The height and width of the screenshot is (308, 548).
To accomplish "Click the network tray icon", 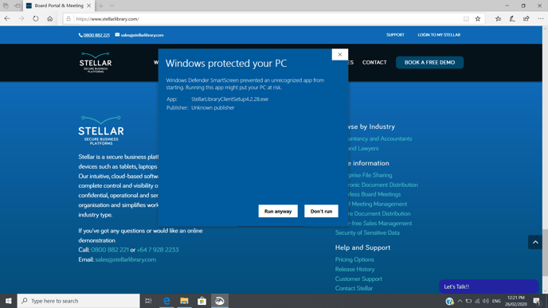I will point(477,301).
